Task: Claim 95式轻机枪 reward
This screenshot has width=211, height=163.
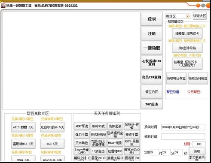Action: (98, 134)
